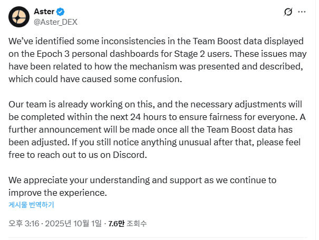This screenshot has height=240, width=319.
Task: Open the Grok explain icon
Action: (x=288, y=12)
